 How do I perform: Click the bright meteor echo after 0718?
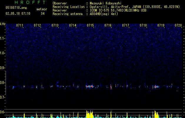(156, 86)
